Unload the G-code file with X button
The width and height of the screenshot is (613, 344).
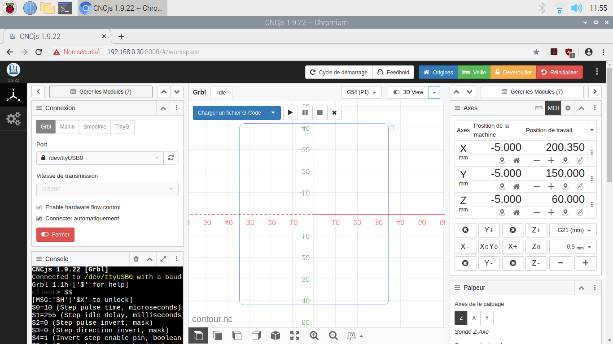(334, 113)
